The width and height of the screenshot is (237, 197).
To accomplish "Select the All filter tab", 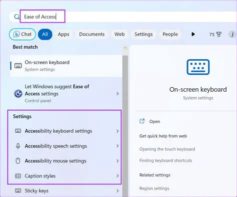I will (x=45, y=34).
